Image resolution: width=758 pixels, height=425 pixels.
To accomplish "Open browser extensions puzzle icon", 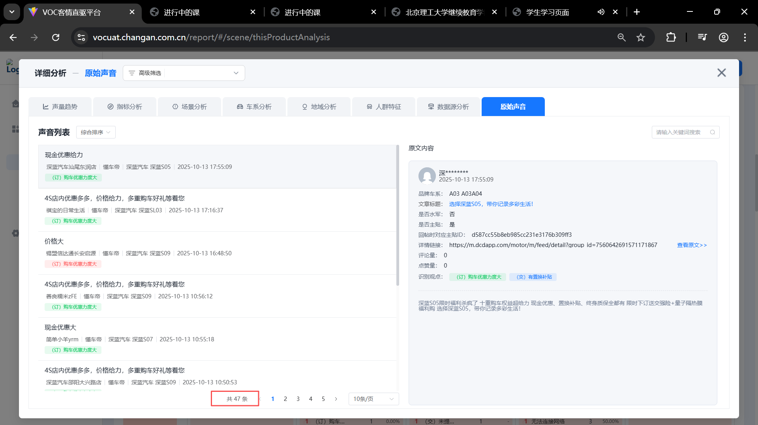I will tap(671, 37).
